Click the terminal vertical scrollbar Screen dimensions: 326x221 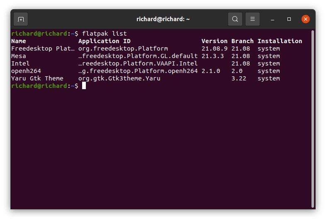pos(312,119)
